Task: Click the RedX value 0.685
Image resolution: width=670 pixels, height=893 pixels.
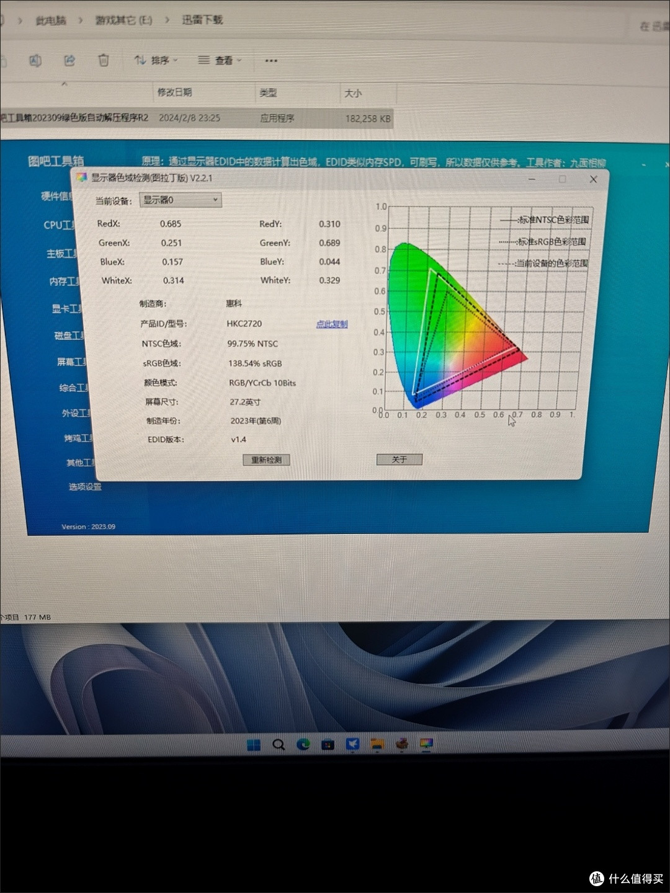Action: (x=171, y=224)
